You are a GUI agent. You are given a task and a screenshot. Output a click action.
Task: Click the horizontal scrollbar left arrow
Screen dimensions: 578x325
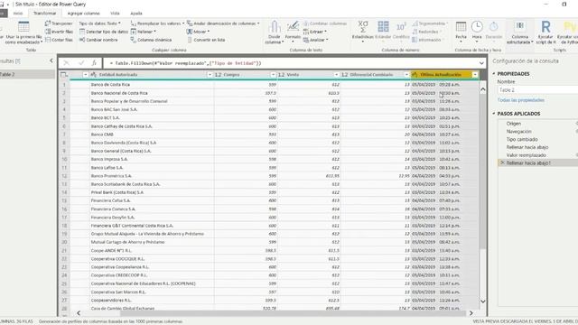pos(79,313)
